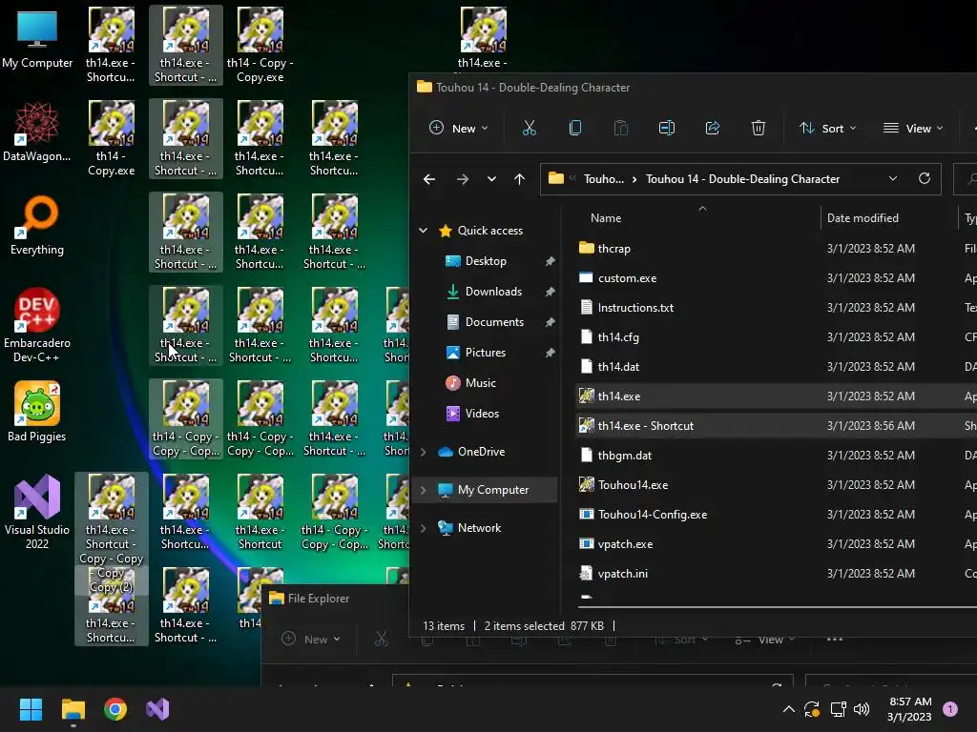
Task: Select Network in the navigation pane
Action: pyautogui.click(x=479, y=528)
